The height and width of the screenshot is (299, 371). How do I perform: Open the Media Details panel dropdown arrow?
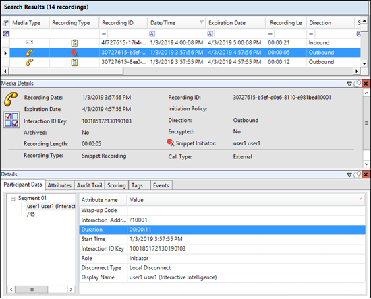[x=349, y=84]
